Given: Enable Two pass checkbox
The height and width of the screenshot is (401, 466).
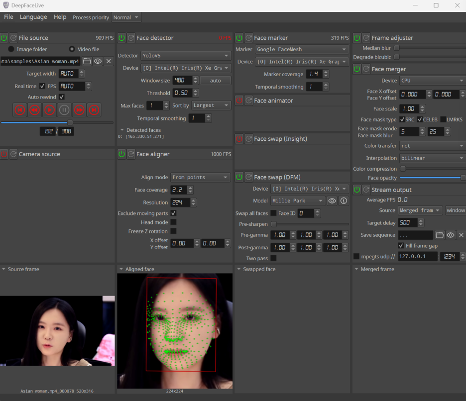Looking at the screenshot, I should pyautogui.click(x=273, y=258).
